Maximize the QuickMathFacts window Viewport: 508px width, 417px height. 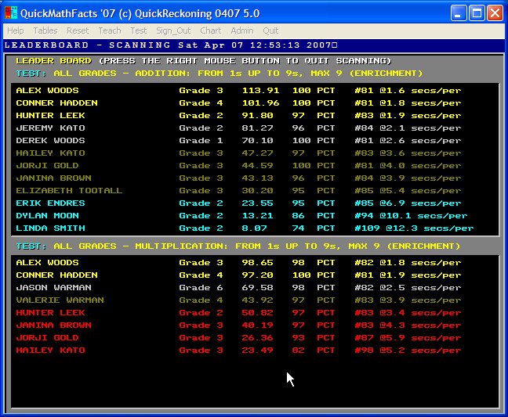[477, 13]
